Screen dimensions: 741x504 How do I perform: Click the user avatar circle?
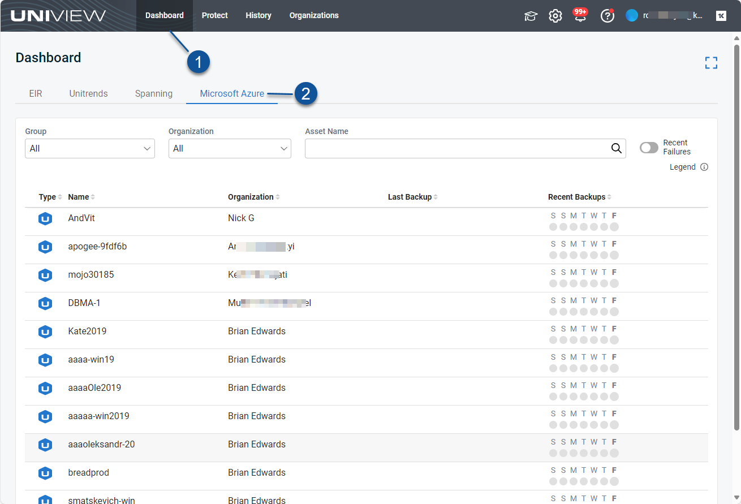tap(632, 16)
